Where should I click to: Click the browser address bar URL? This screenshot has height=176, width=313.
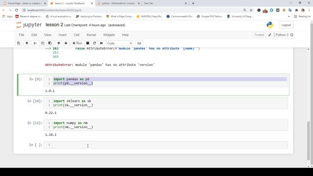coord(54,10)
